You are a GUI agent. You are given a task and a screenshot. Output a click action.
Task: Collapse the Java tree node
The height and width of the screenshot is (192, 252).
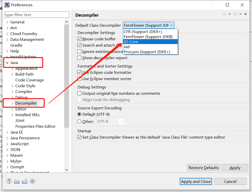7,63
